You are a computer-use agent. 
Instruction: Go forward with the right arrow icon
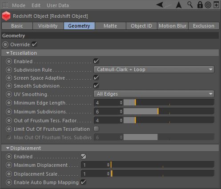pyautogui.click(x=168, y=5)
